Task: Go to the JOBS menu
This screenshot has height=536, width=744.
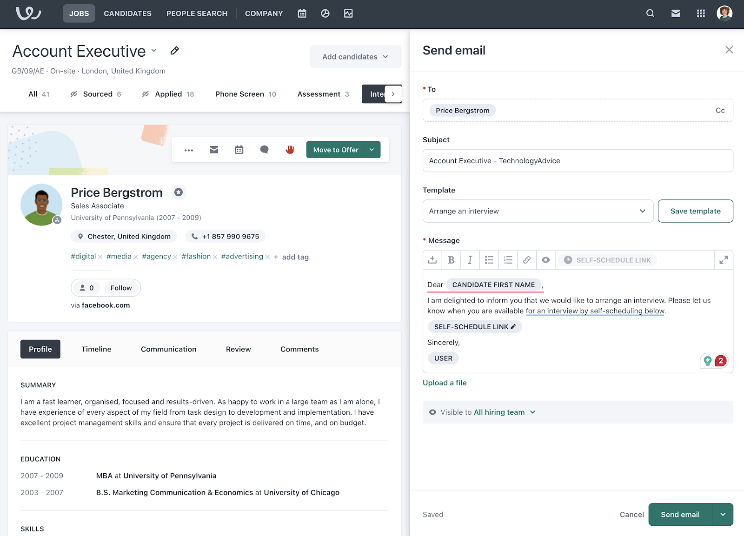Action: click(x=79, y=13)
